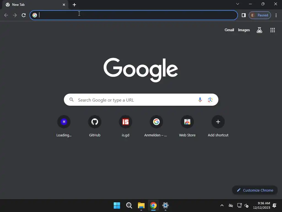Reload the page with the refresh icon
Viewport: 282px width, 212px height.
coord(24,15)
